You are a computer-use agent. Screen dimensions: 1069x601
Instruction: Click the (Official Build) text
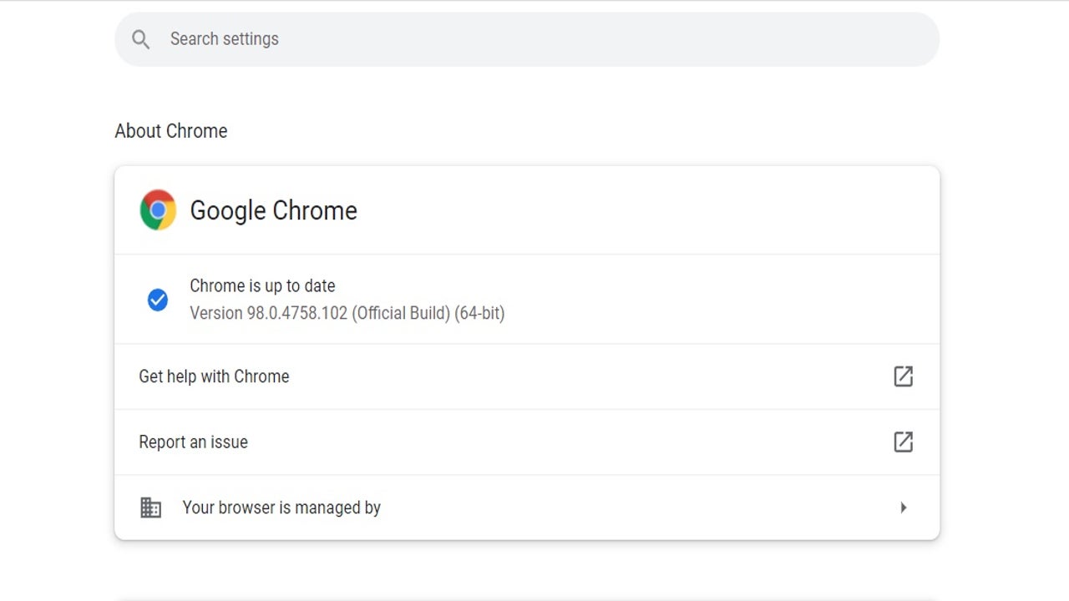(401, 313)
